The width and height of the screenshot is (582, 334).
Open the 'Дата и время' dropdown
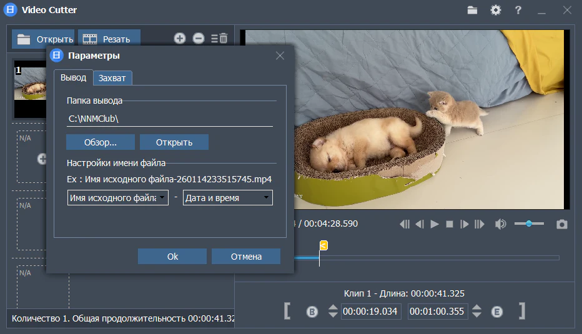(227, 198)
